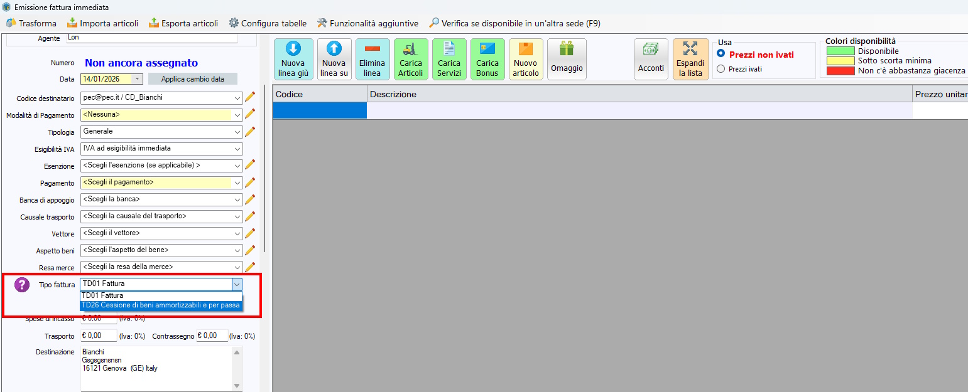Click the purple help question mark icon
The height and width of the screenshot is (392, 968).
coord(22,285)
